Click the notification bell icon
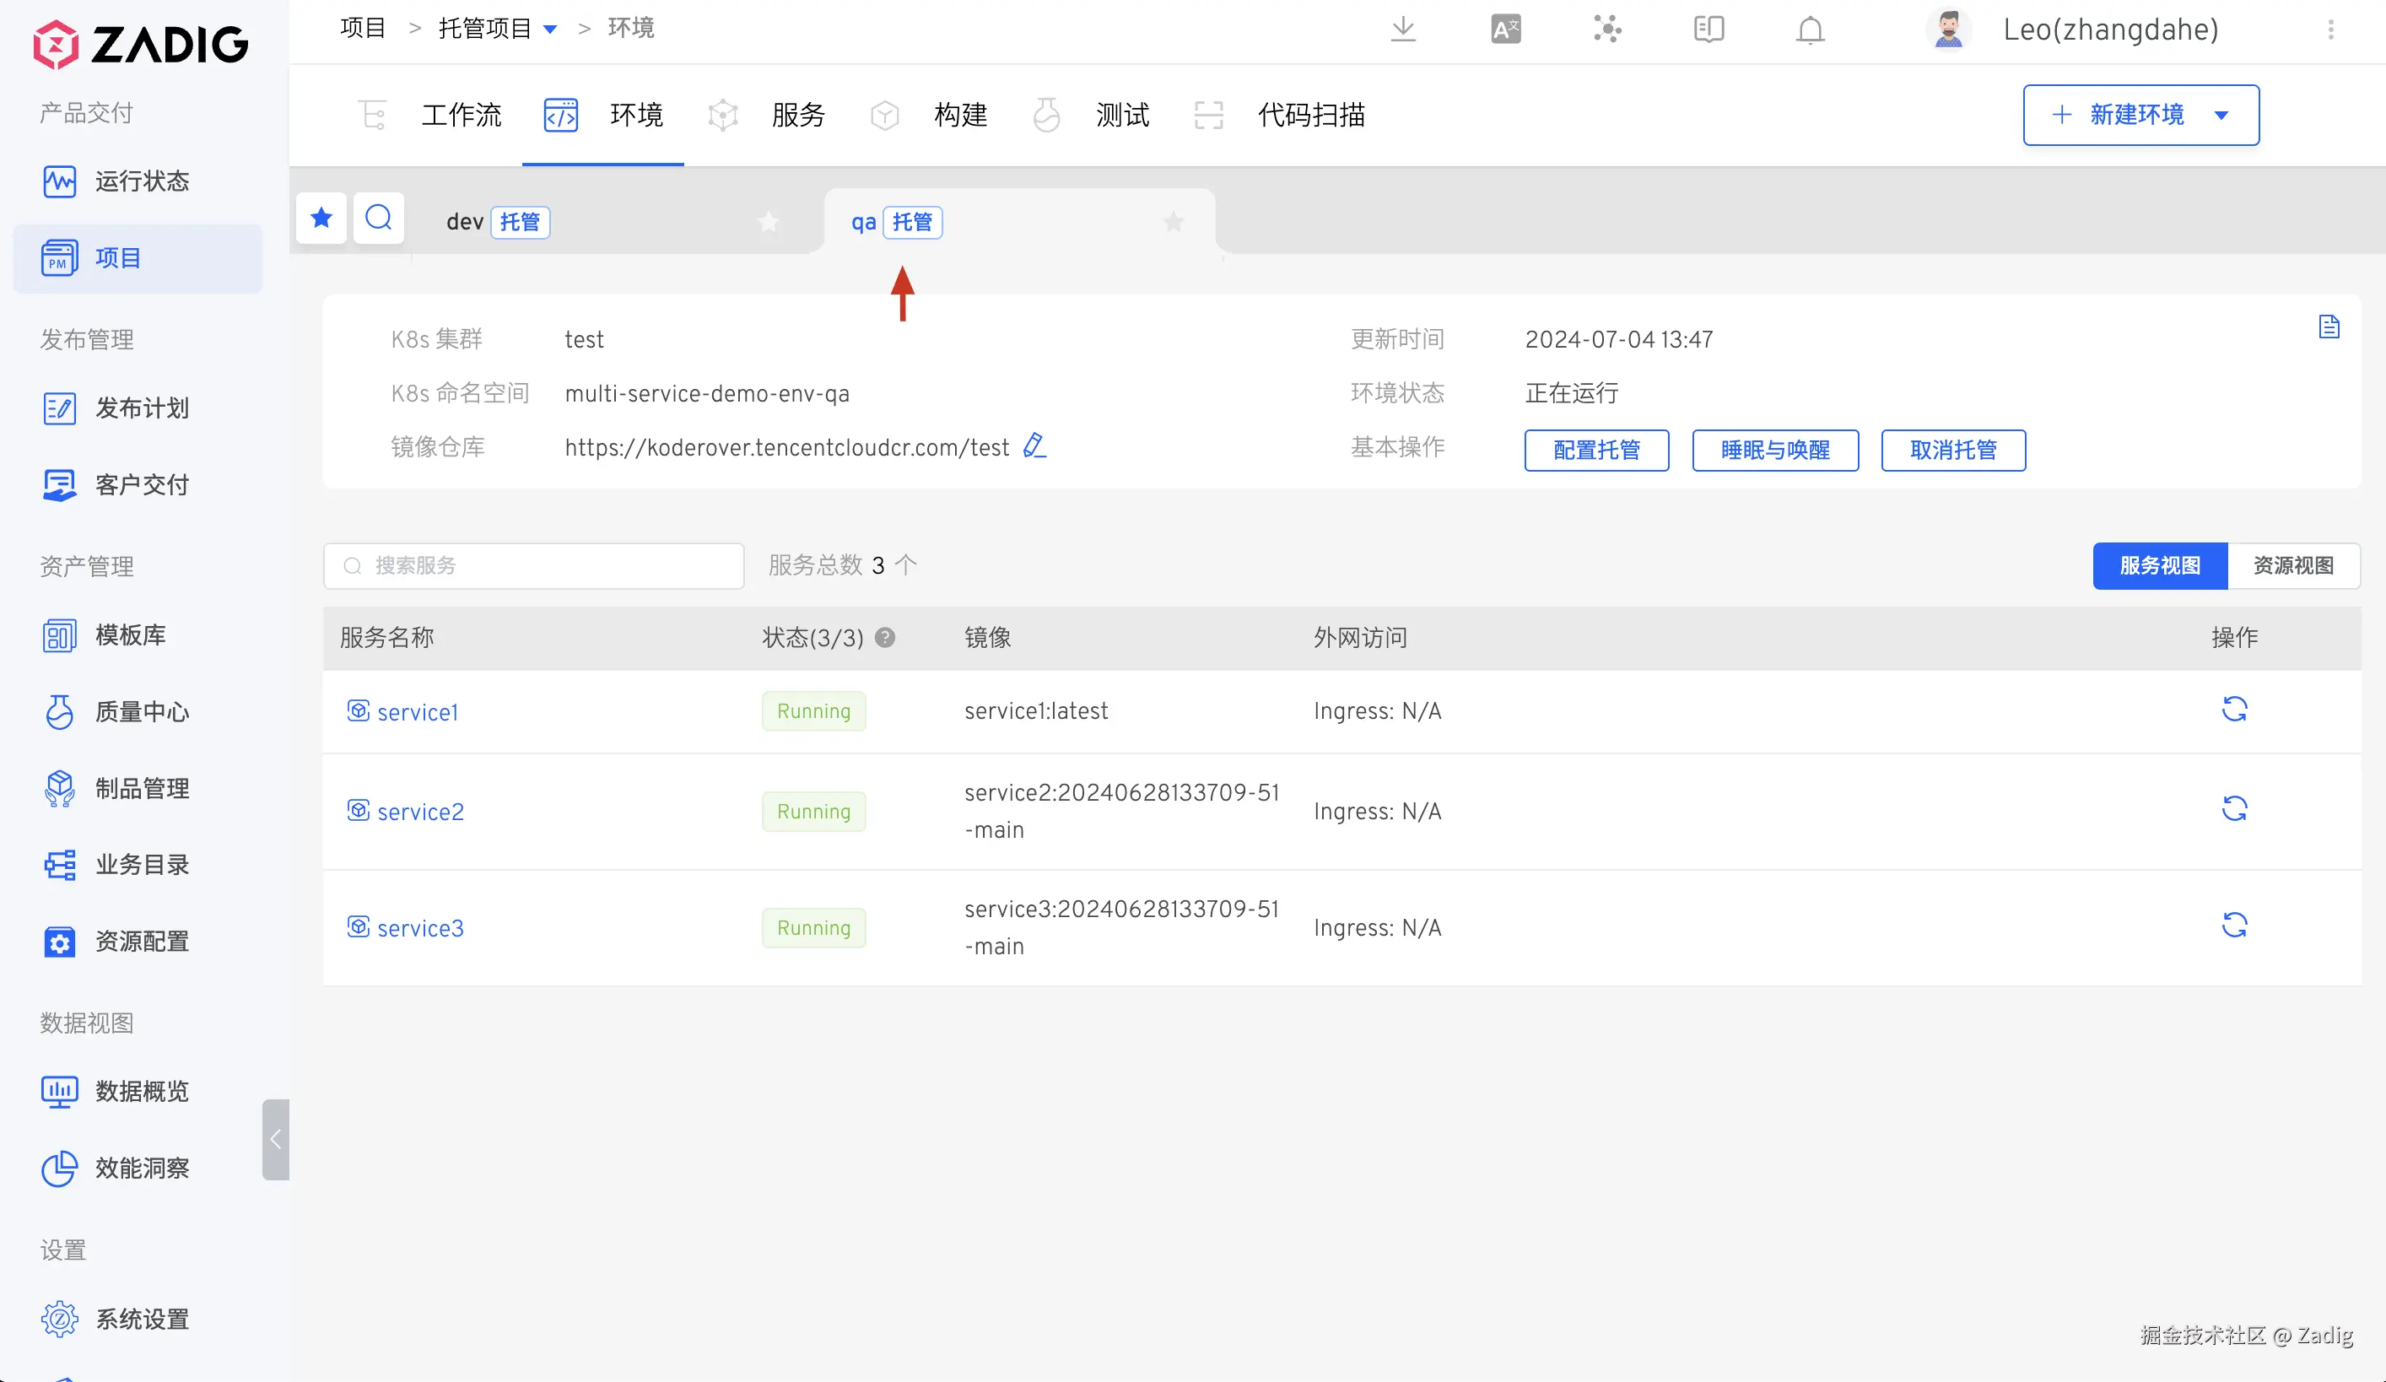The image size is (2386, 1382). click(1810, 30)
